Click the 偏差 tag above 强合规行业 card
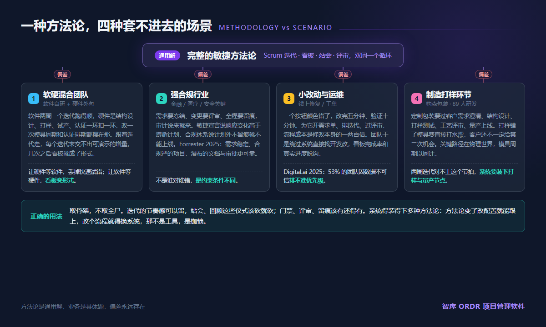This screenshot has width=546, height=327. tap(203, 74)
